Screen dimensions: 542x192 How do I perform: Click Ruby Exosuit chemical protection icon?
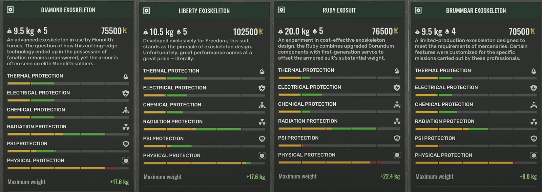(x=397, y=105)
